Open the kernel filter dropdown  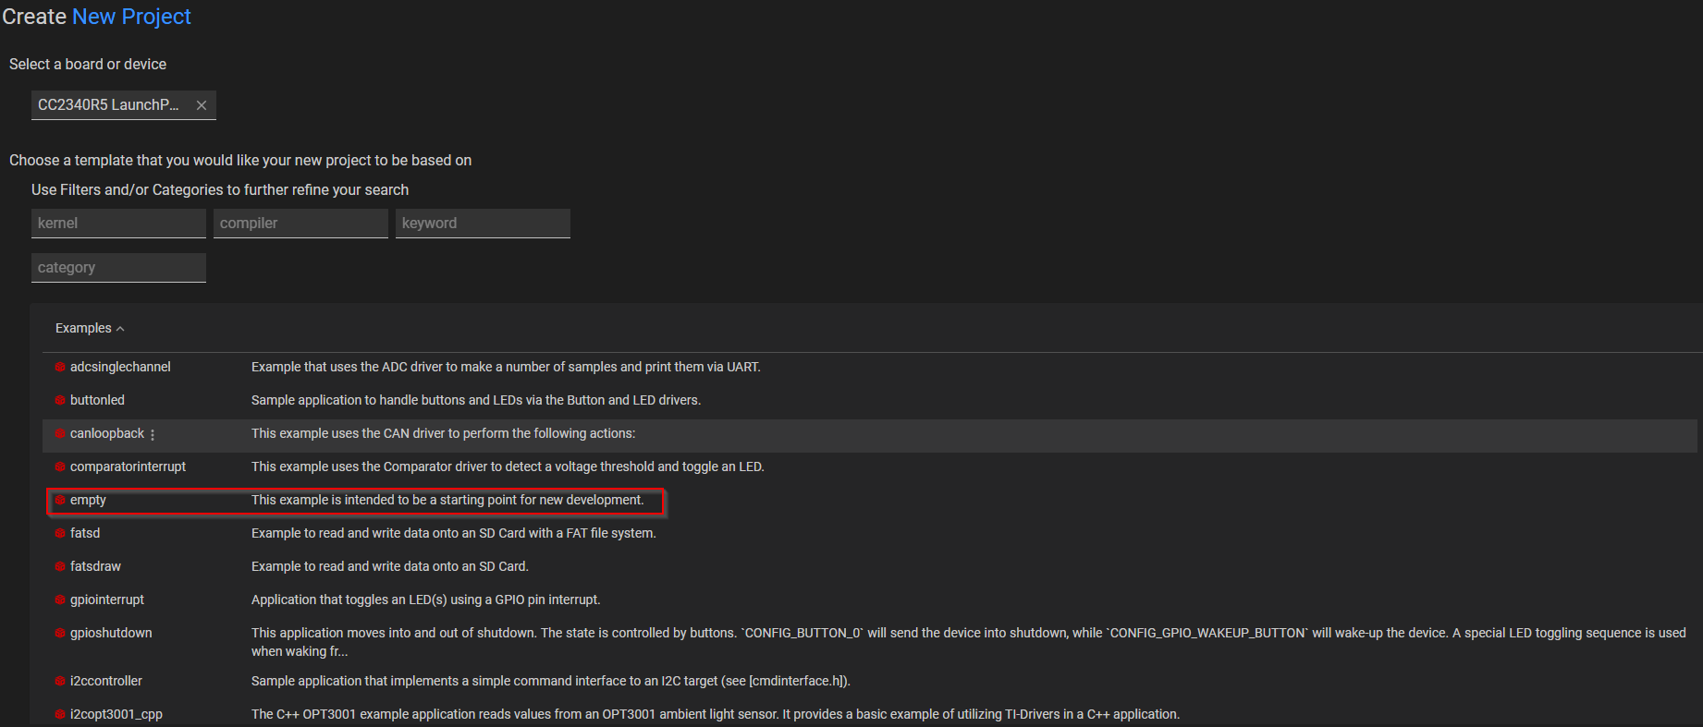click(x=118, y=224)
